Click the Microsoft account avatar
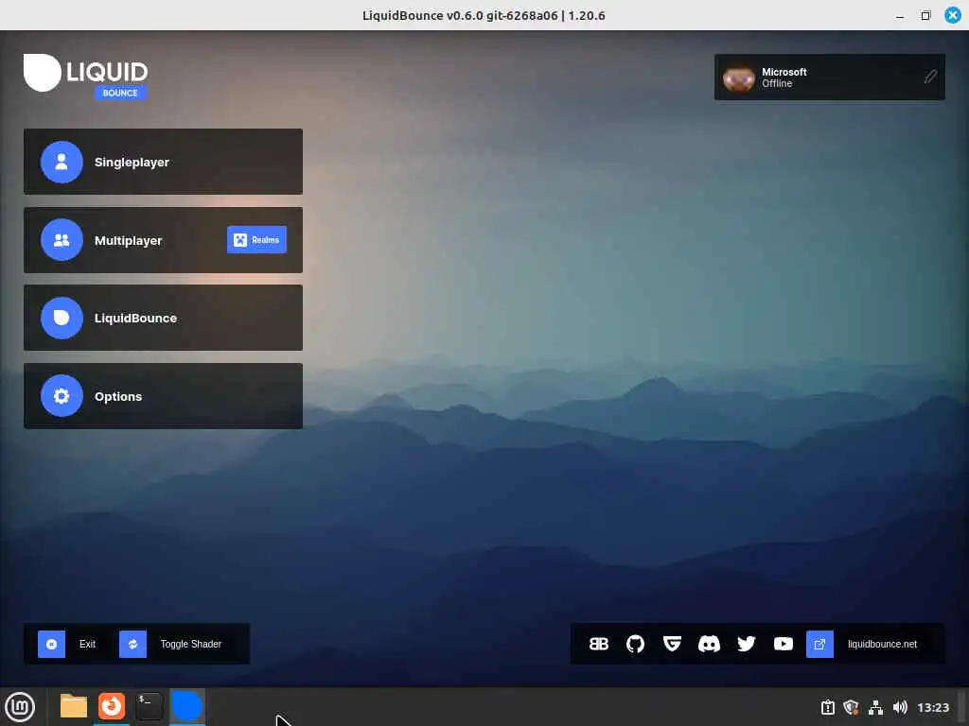 [738, 78]
